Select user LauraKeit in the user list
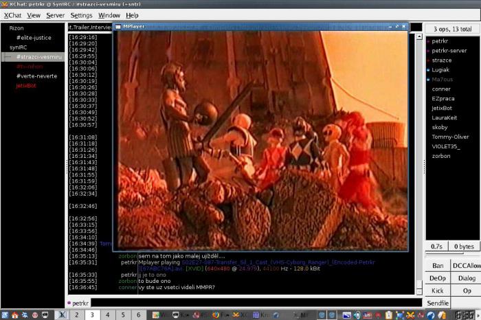The image size is (481, 320). pos(444,117)
